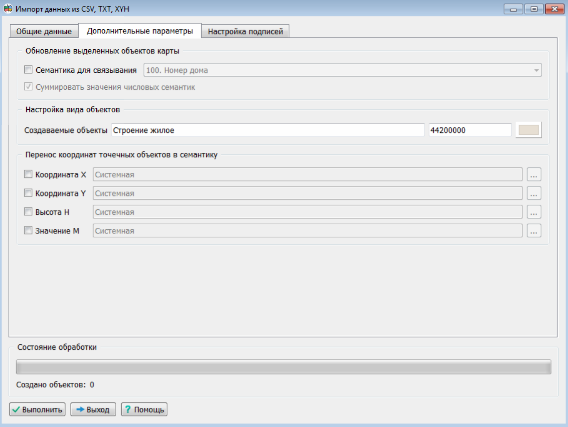The image size is (568, 427).
Task: Switch to the Общие данные tab
Action: (x=44, y=31)
